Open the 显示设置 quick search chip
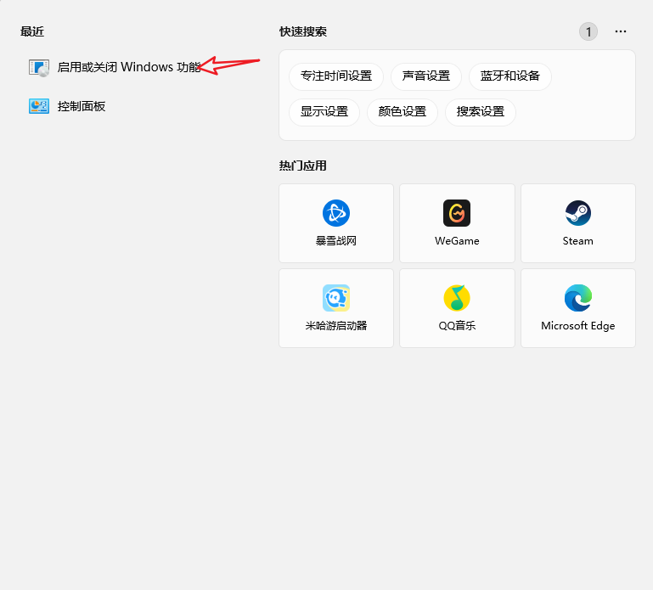The image size is (653, 590). tap(324, 112)
